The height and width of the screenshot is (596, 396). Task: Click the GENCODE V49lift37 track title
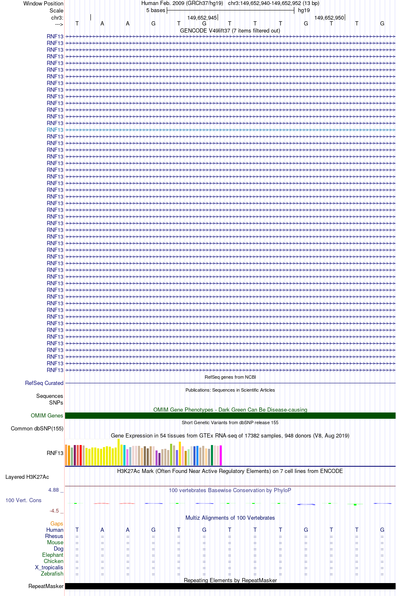(x=230, y=30)
